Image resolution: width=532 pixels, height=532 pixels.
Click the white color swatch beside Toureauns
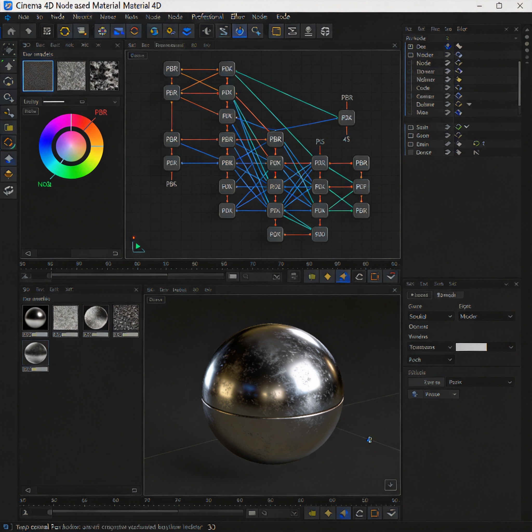coord(471,347)
